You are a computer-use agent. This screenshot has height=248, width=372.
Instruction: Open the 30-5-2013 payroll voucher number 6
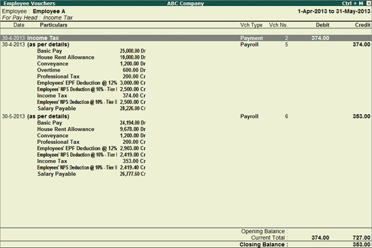pos(186,116)
